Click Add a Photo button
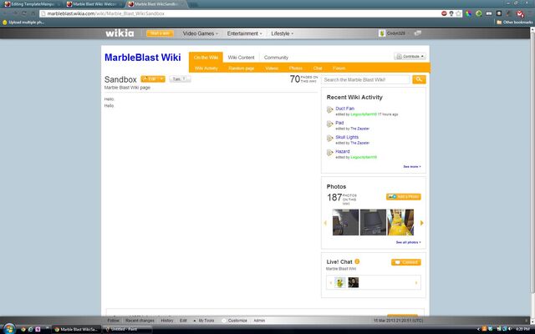 pos(403,197)
